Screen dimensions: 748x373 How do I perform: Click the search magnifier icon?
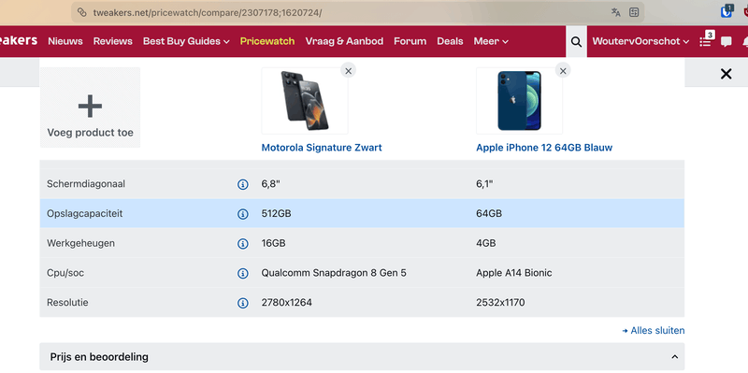576,41
